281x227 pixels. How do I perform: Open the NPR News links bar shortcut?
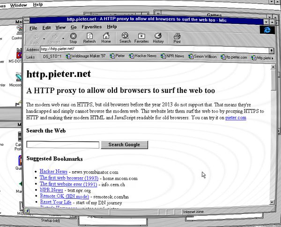pyautogui.click(x=172, y=56)
